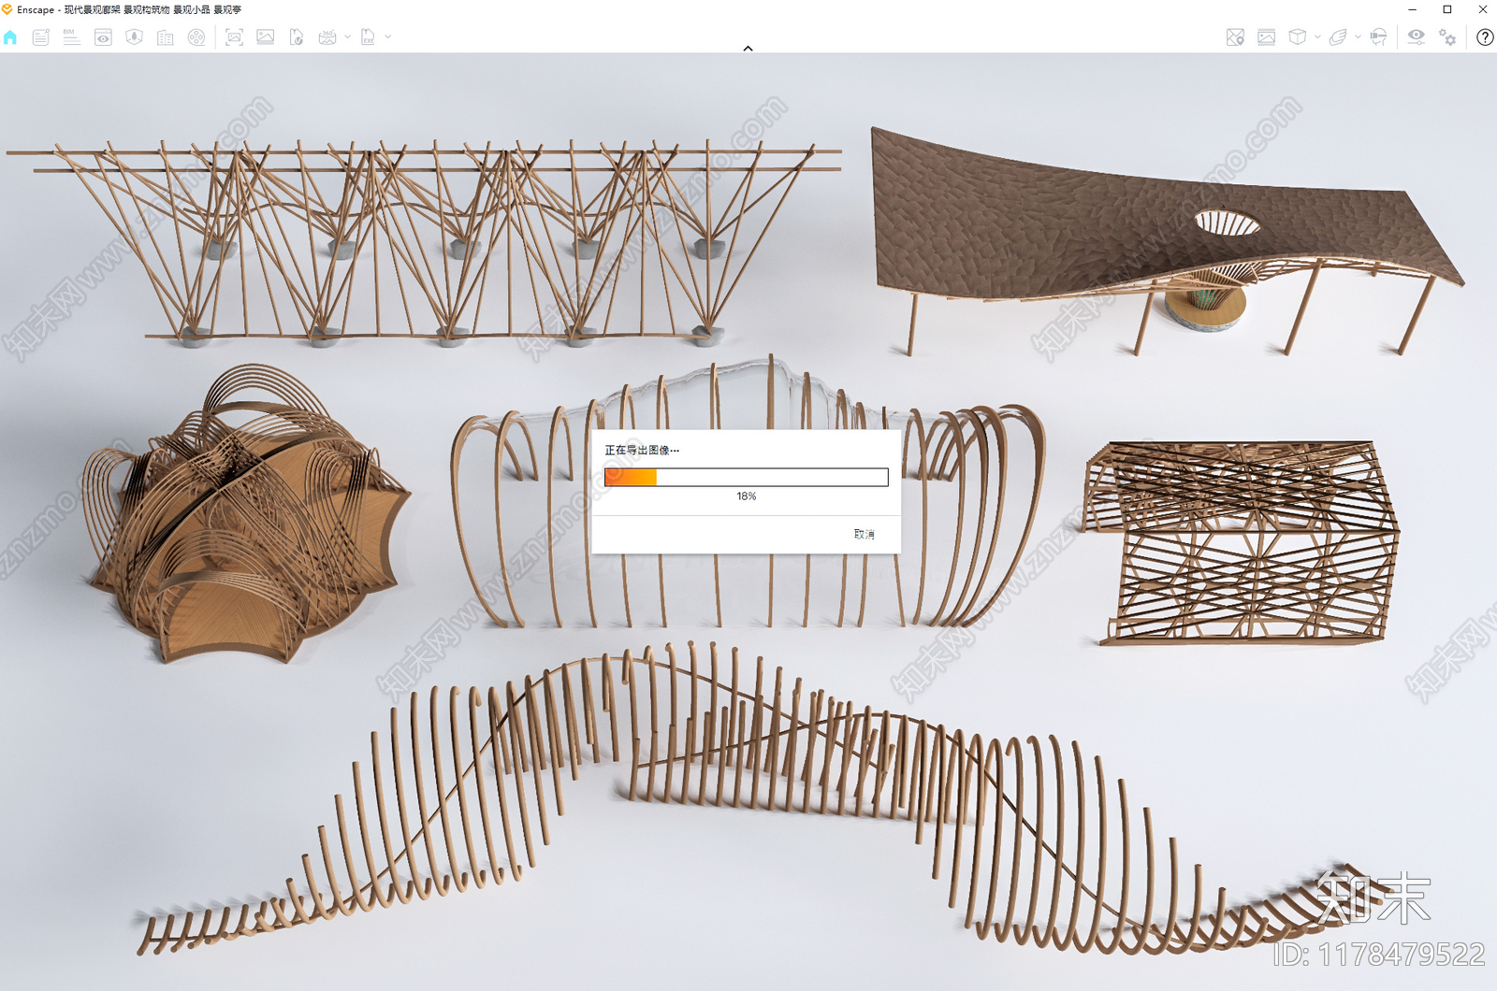The image size is (1497, 991).
Task: Maximize the Enscape window
Action: (x=1447, y=9)
